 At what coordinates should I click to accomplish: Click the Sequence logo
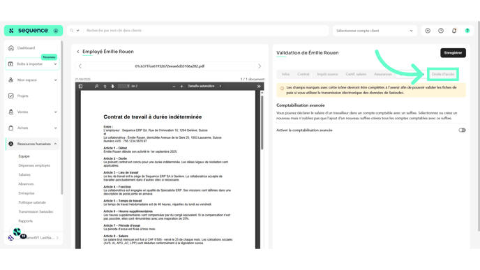coord(33,31)
